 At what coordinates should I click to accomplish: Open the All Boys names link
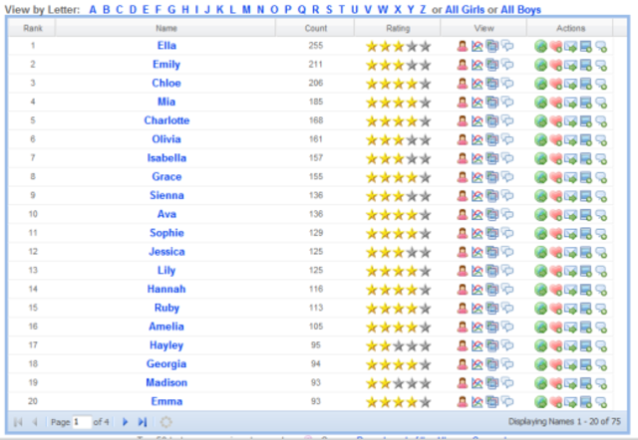coord(520,9)
